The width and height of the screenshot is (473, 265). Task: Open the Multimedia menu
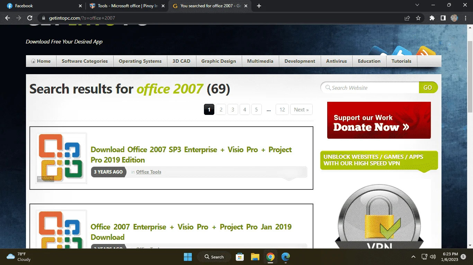click(260, 61)
